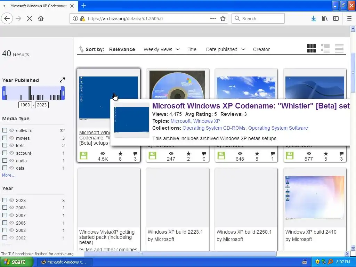
Task: Click the 2023 end year field
Action: [x=42, y=105]
